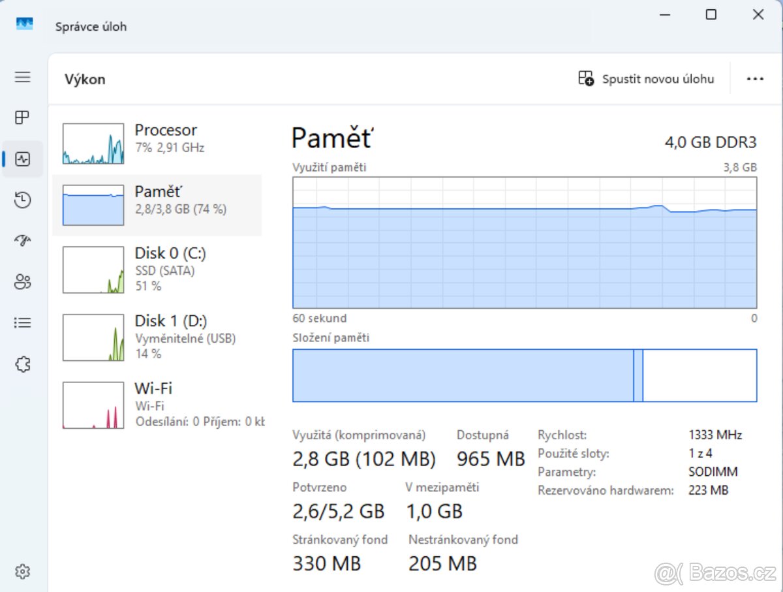783x592 pixels.
Task: Open the Startup apps page icon
Action: point(23,241)
